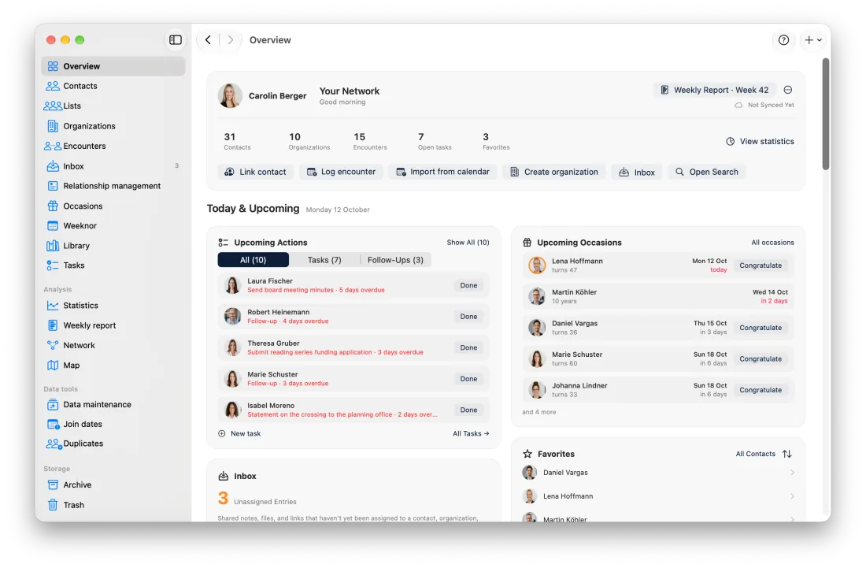Open Weeknor in the sidebar

tap(113, 225)
